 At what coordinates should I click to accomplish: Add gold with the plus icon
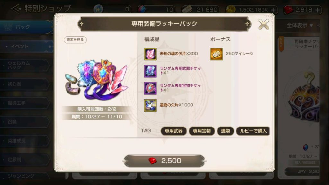tap(273, 10)
